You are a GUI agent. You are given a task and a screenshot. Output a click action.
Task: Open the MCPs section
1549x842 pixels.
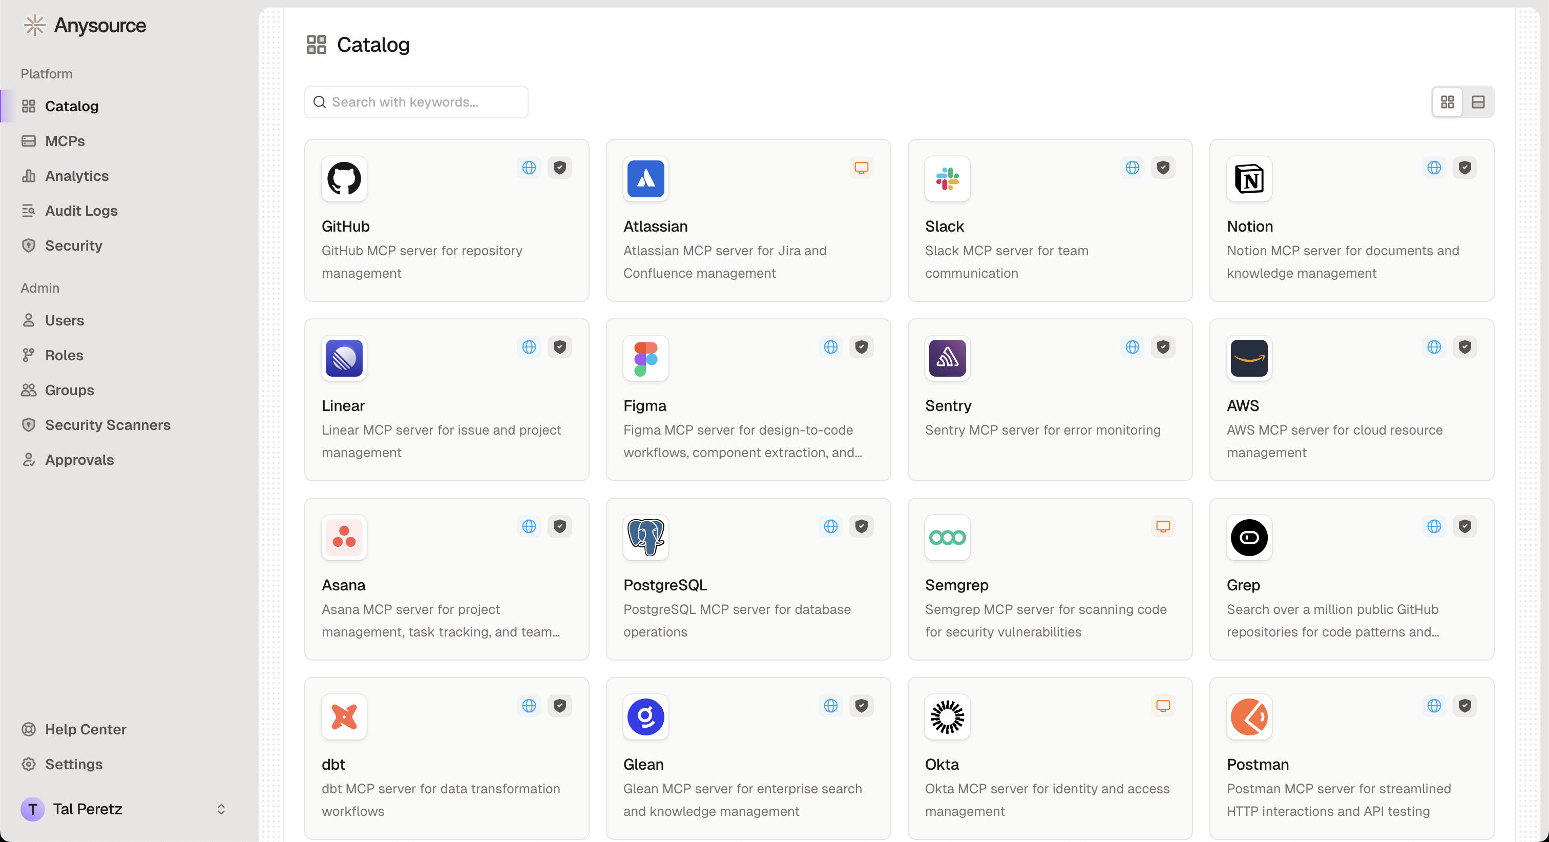click(x=65, y=141)
